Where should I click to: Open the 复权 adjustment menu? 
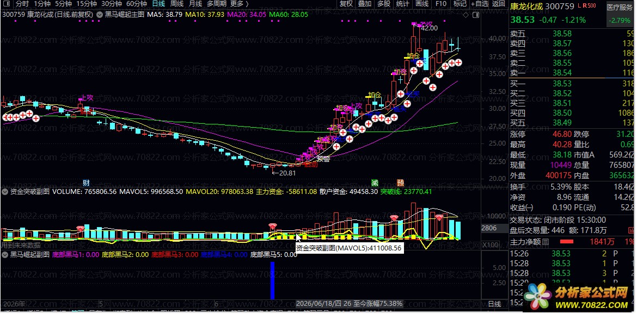pyautogui.click(x=346, y=4)
